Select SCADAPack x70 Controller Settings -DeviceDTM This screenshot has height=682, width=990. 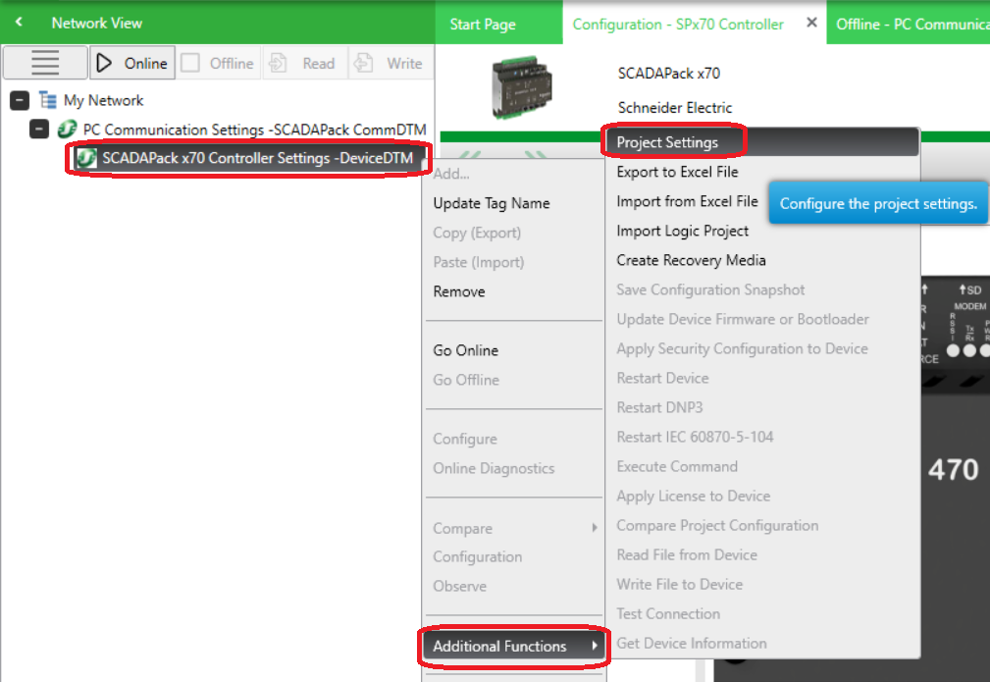(258, 158)
